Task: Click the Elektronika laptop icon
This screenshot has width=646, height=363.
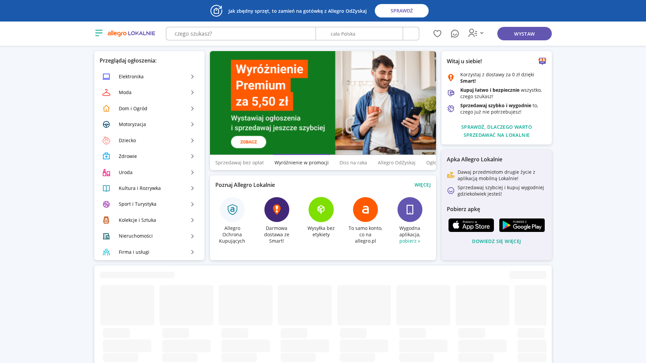Action: tap(106, 77)
